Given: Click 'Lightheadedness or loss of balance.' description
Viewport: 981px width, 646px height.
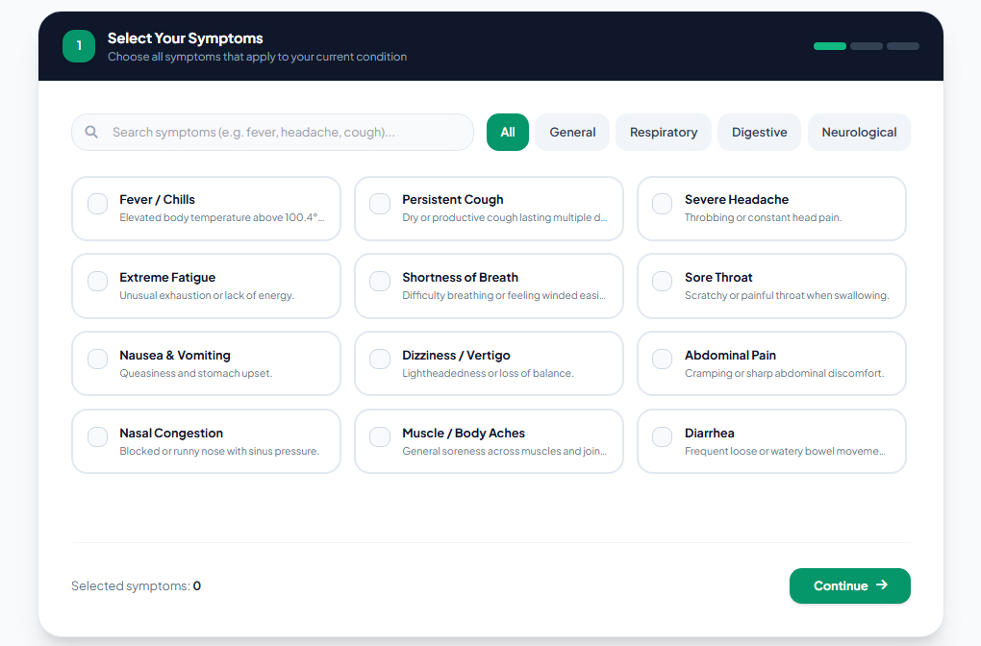Looking at the screenshot, I should click(488, 373).
